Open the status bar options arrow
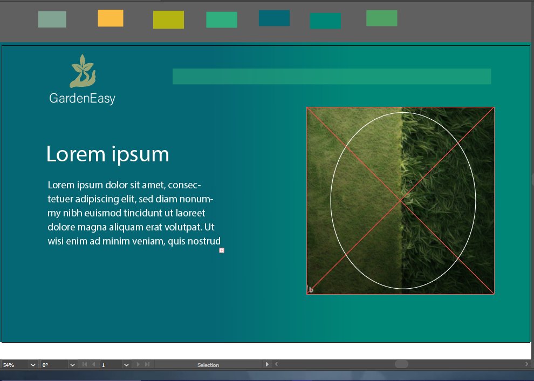The height and width of the screenshot is (381, 534). [x=267, y=364]
